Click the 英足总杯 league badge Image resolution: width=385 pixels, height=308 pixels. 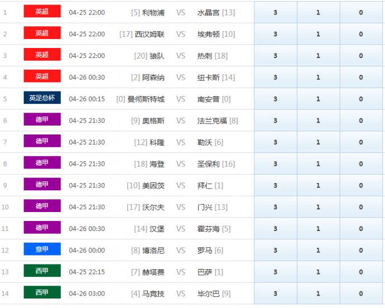point(42,98)
